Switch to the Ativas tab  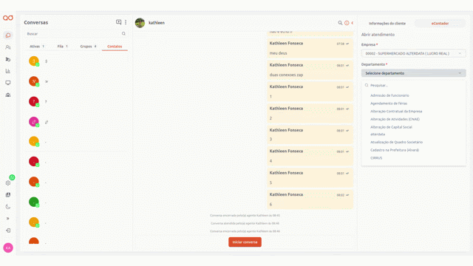pos(37,47)
